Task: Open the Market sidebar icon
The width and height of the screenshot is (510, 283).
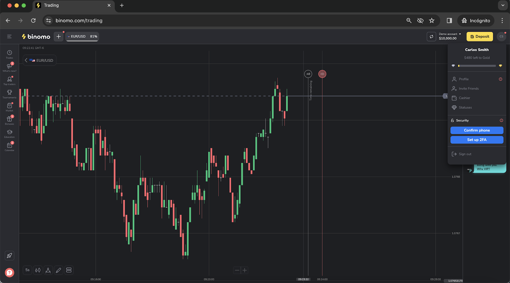Action: tap(10, 107)
